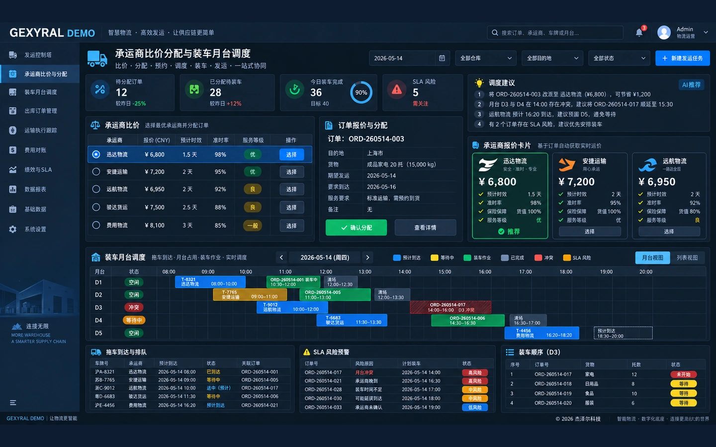Click the 基础数据 sidebar icon

(x=13, y=209)
